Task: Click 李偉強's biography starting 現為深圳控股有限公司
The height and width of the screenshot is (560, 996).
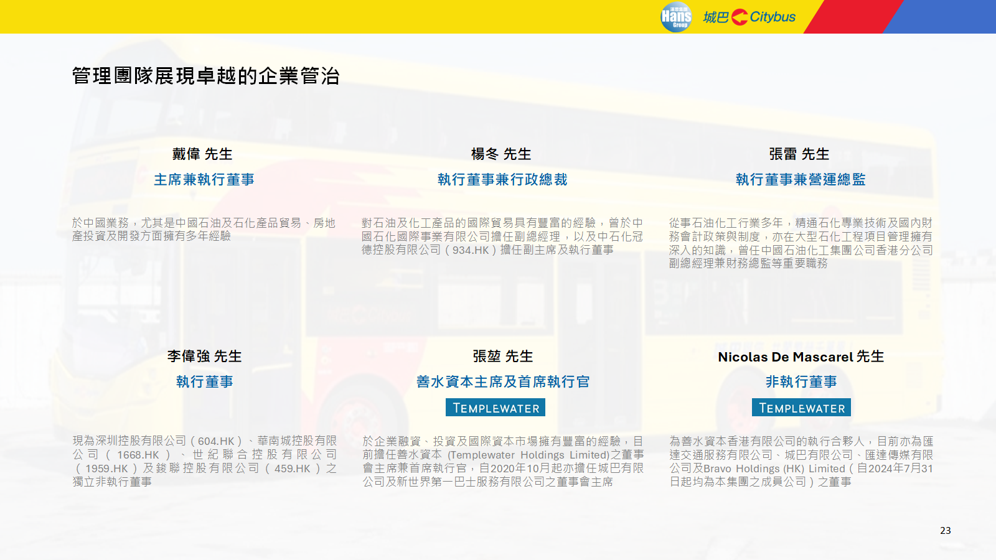Action: pyautogui.click(x=204, y=461)
